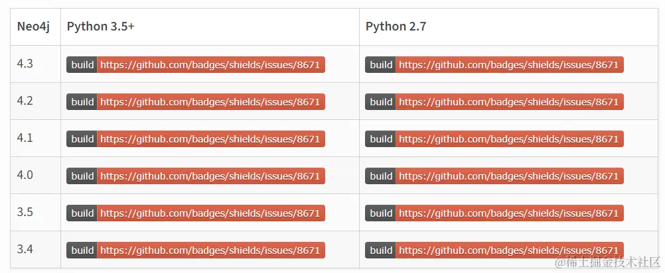The image size is (665, 273).
Task: Open the Python 3.5+ build badge in row 3.5
Action: [x=196, y=213]
